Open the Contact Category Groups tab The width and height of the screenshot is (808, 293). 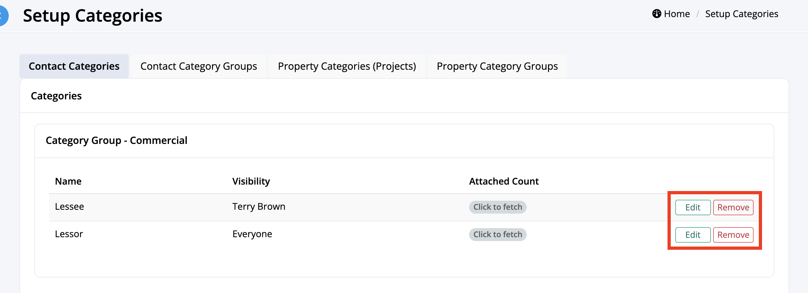click(199, 66)
